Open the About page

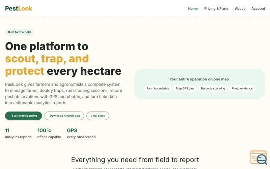[x=240, y=8]
